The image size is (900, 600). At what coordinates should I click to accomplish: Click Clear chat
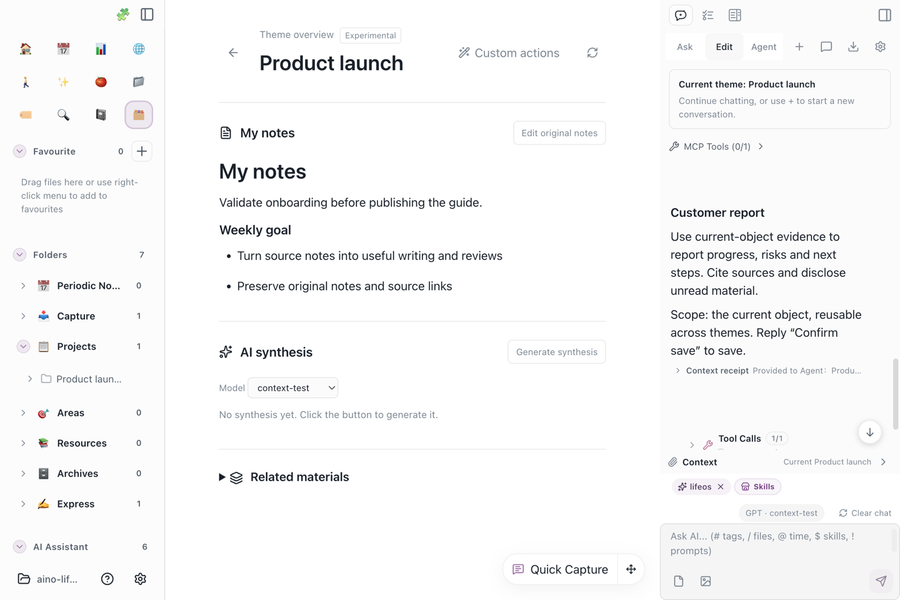865,513
